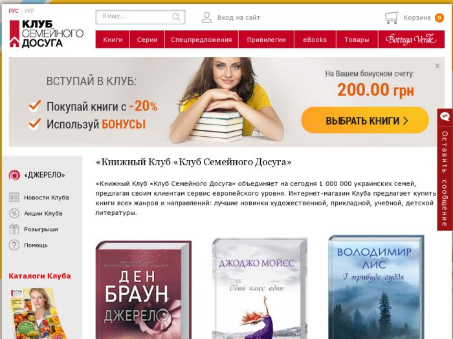The image size is (453, 339).
Task: Click the Помощь question mark icon
Action: [x=14, y=245]
